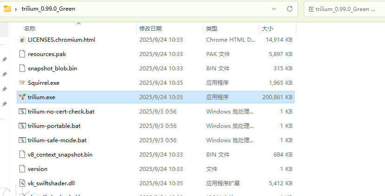Click the size value 5,897 KB

tap(281, 54)
